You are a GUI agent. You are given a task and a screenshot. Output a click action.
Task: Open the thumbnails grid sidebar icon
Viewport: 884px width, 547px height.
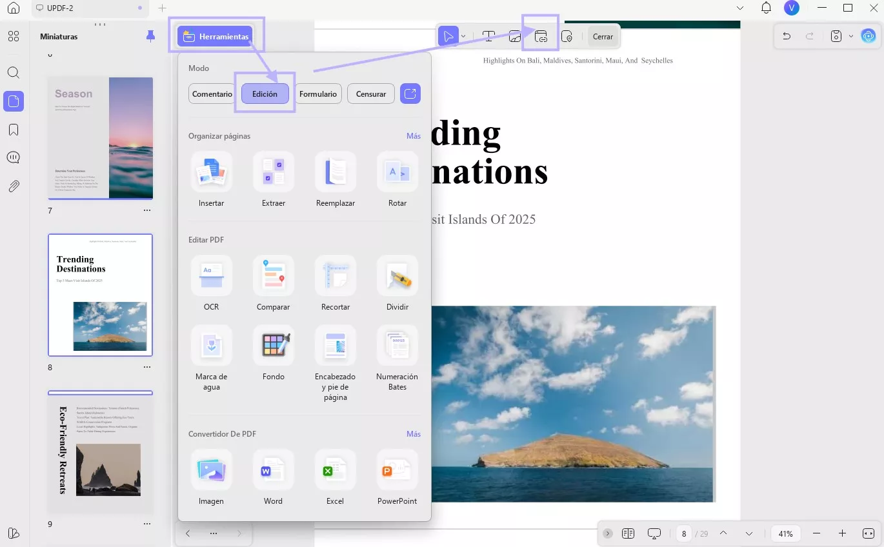click(x=14, y=36)
